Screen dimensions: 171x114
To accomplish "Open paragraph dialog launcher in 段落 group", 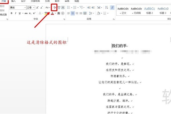I will pyautogui.click(x=114, y=19).
